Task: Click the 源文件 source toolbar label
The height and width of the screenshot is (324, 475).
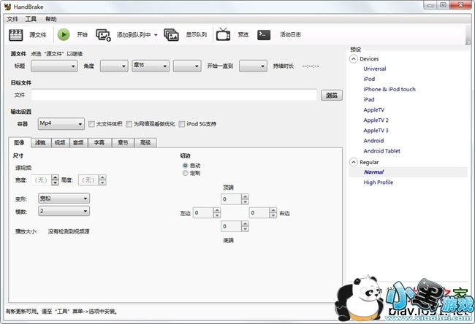Action: 38,35
